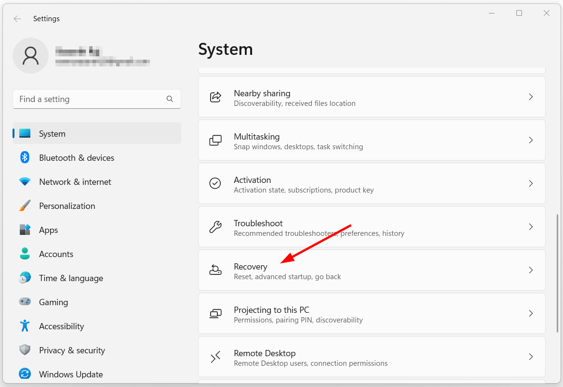
Task: Click the Troubleshoot wrench icon
Action: [215, 227]
